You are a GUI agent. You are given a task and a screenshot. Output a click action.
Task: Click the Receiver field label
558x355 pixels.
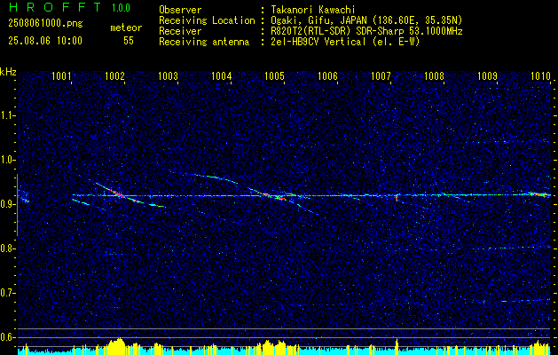(180, 31)
